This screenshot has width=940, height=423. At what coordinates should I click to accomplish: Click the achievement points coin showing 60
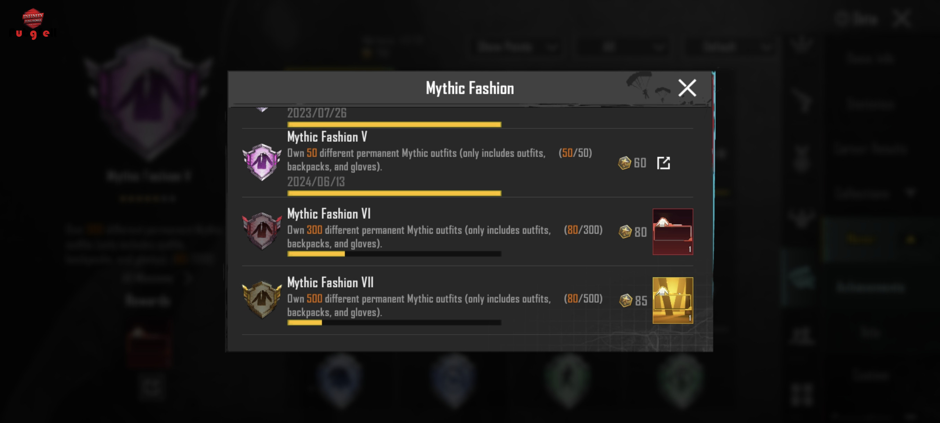pos(624,163)
